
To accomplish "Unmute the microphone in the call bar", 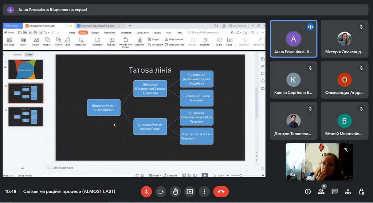I will [146, 191].
